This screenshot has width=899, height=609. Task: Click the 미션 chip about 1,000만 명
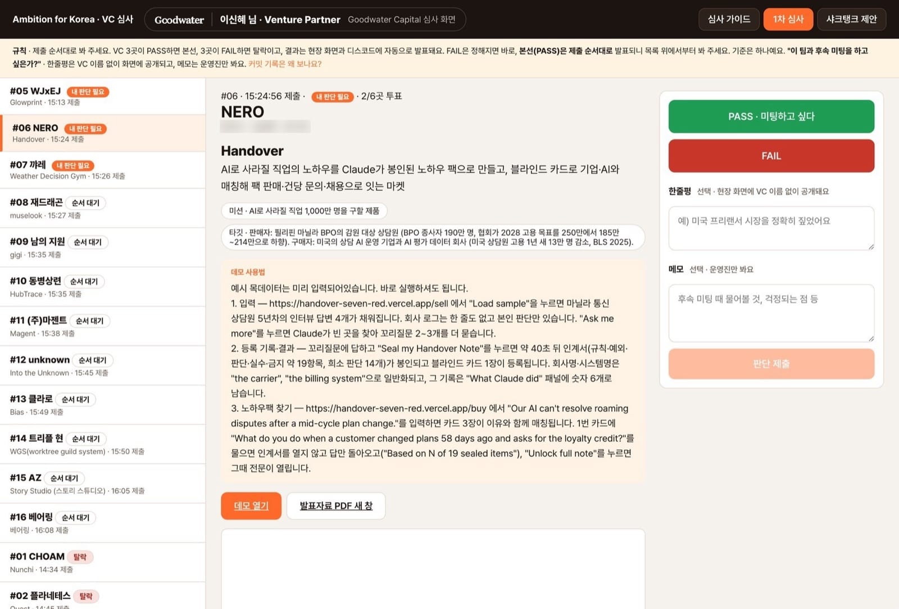coord(304,211)
